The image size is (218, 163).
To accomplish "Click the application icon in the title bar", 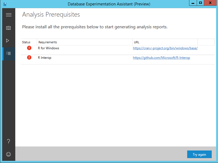I will [x=5, y=4].
